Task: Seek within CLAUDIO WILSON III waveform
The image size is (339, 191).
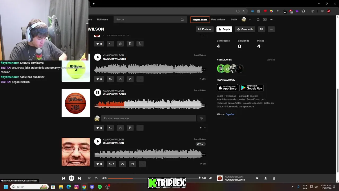Action: (x=150, y=69)
